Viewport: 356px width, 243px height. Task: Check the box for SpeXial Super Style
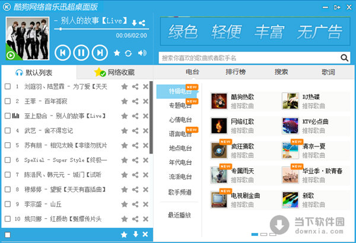click(8, 160)
